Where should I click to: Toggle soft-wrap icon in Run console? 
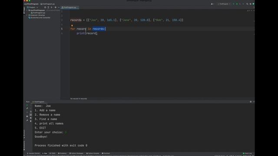pyautogui.click(x=31, y=112)
